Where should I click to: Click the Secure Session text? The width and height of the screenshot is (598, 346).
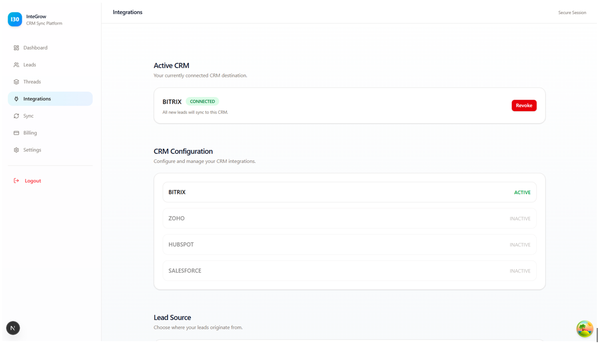572,13
